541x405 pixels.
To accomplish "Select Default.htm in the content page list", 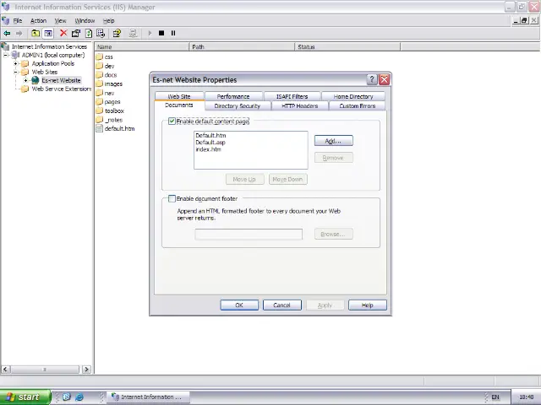I will 210,135.
